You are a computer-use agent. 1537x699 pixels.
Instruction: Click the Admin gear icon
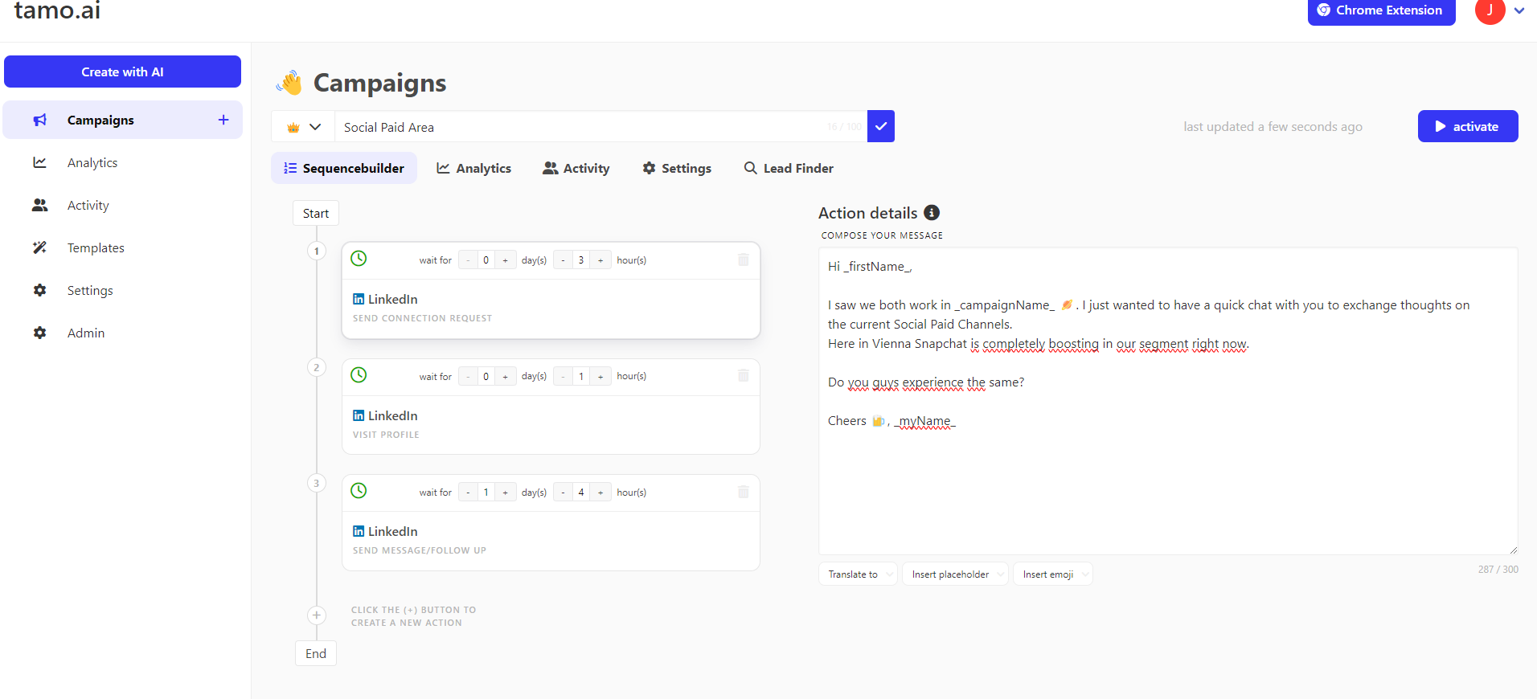39,333
